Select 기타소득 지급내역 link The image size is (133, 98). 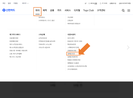44,48
